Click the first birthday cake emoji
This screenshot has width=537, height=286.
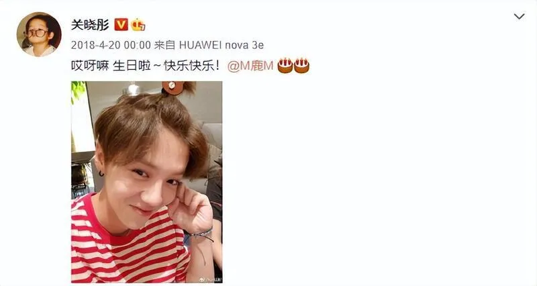pyautogui.click(x=285, y=65)
